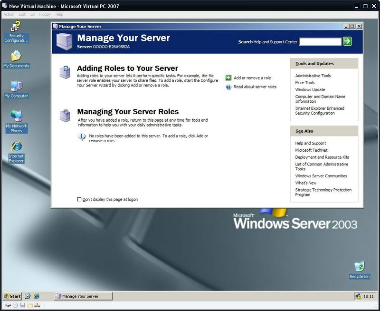Click the shared folder icon in Virtual PC status bar
This screenshot has width=380, height=311.
click(30, 305)
